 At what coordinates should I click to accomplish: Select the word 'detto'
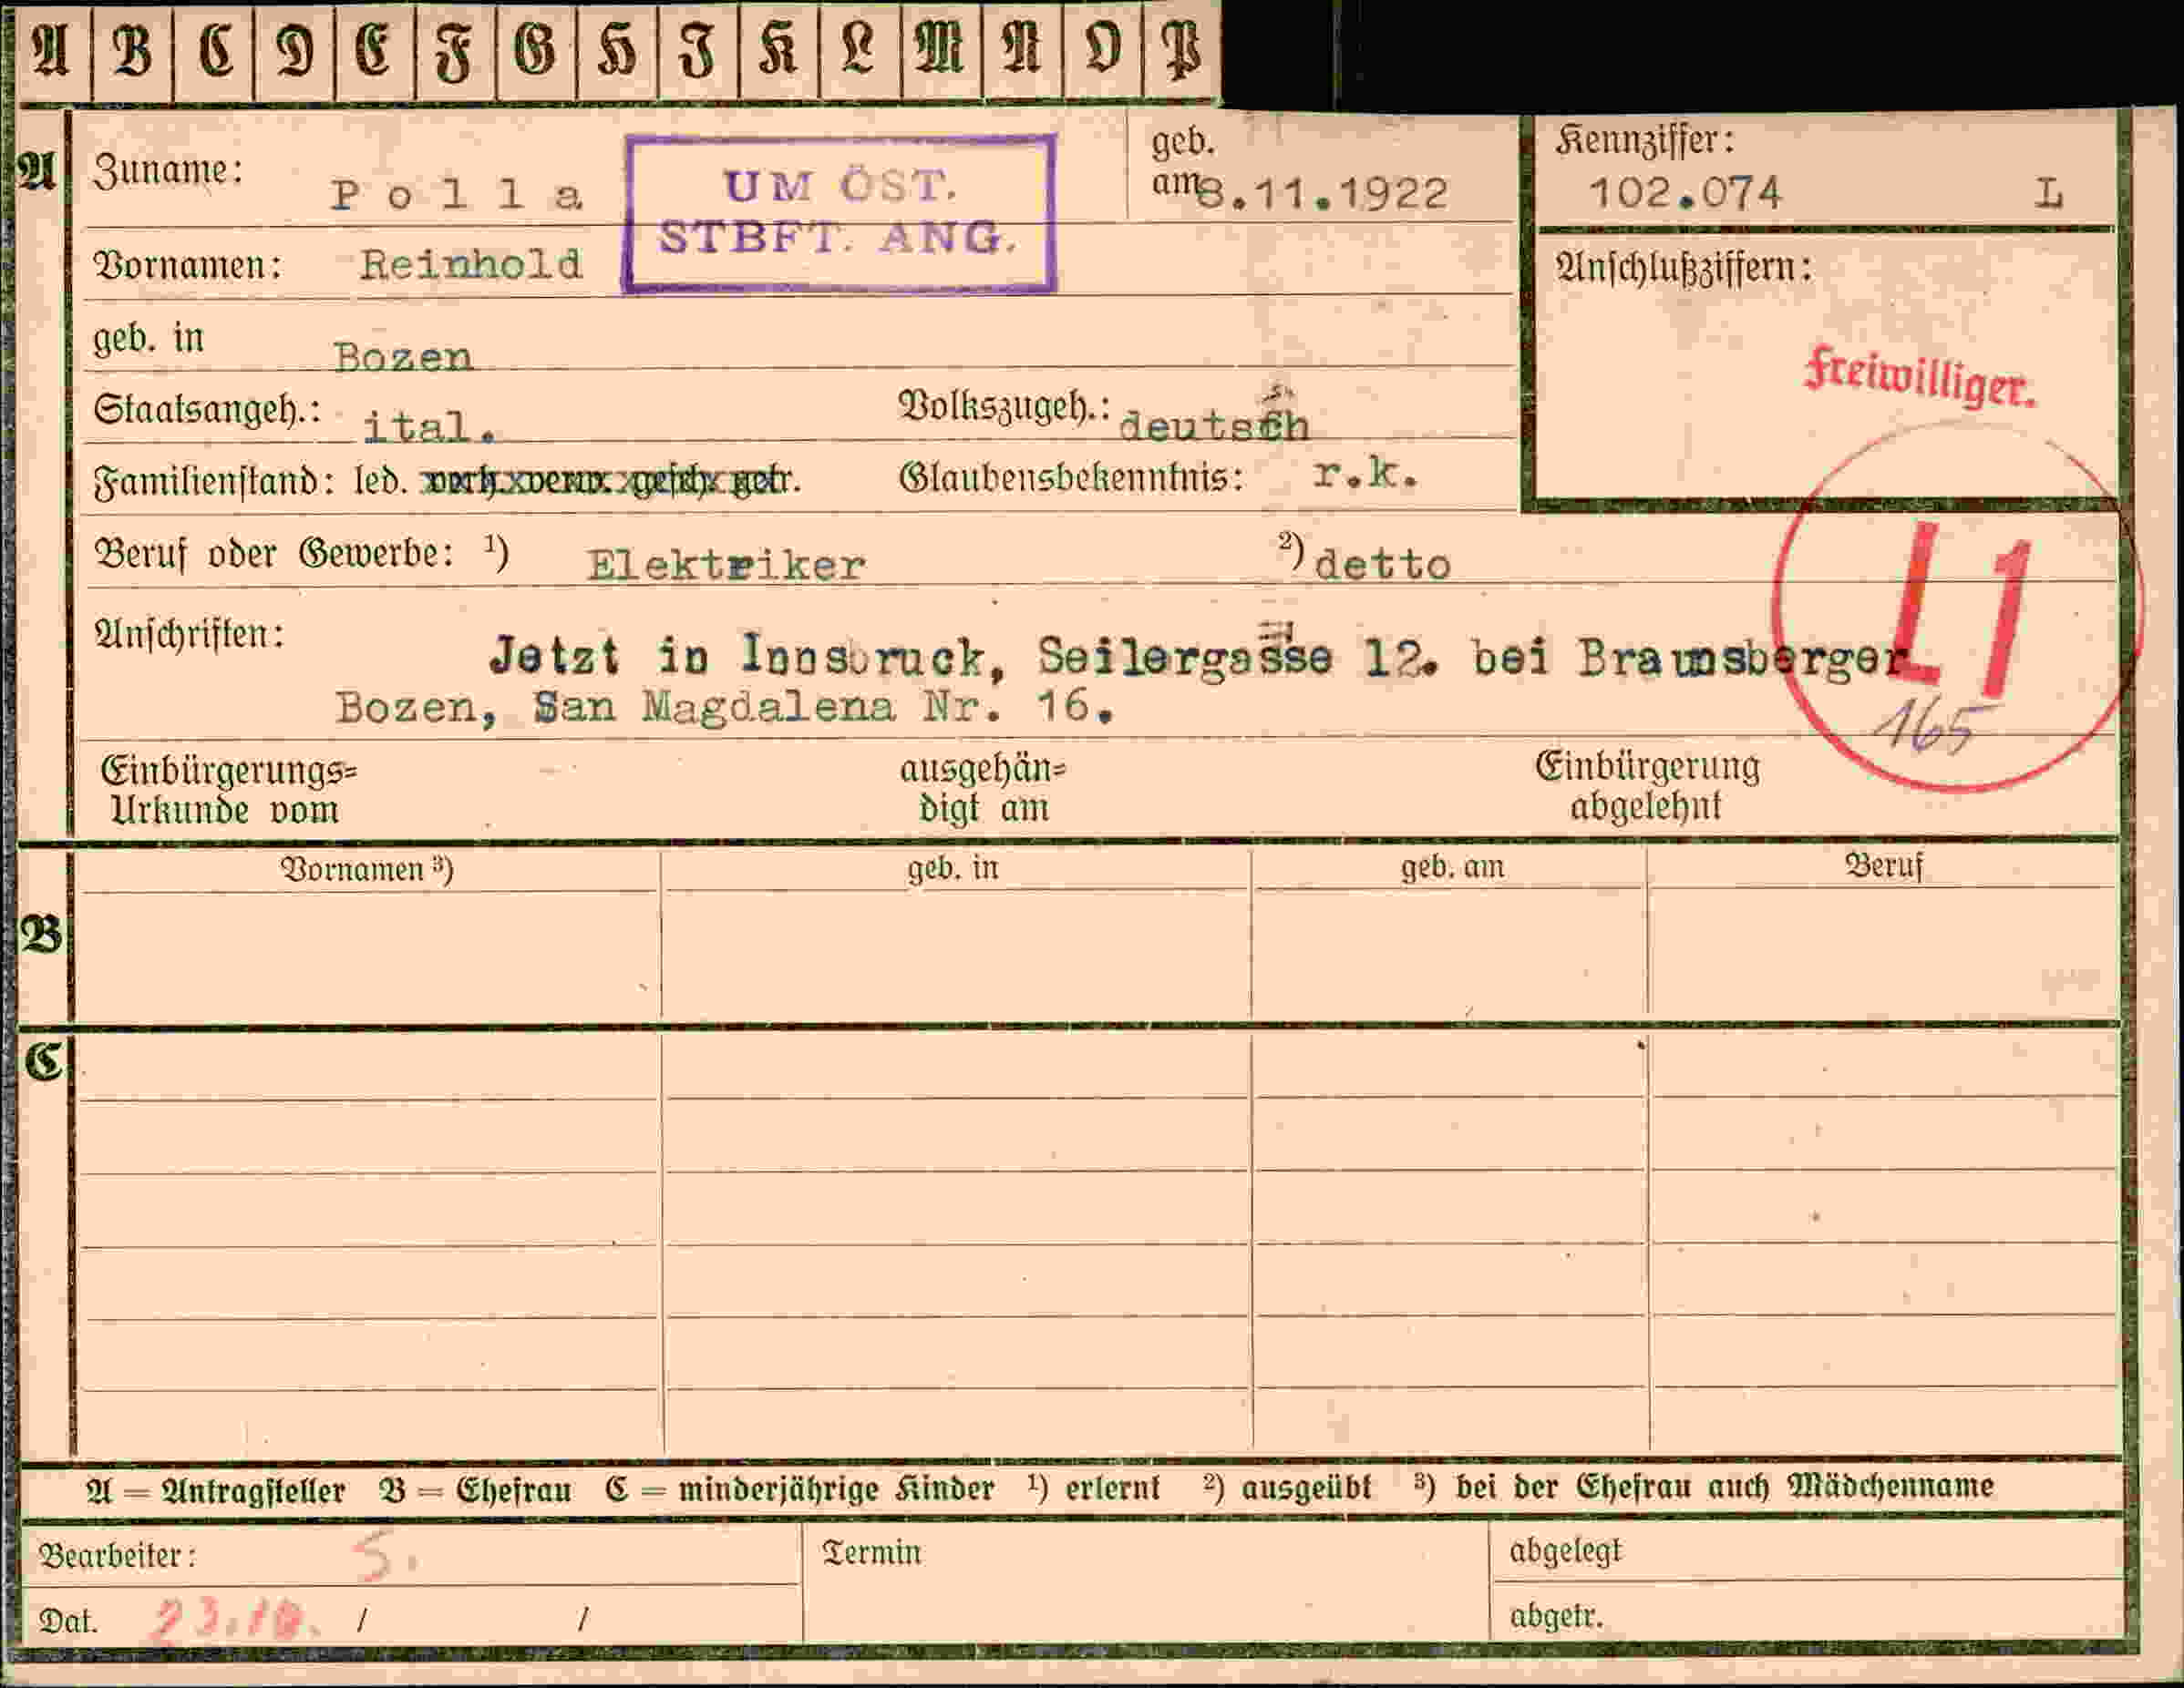pos(1383,565)
